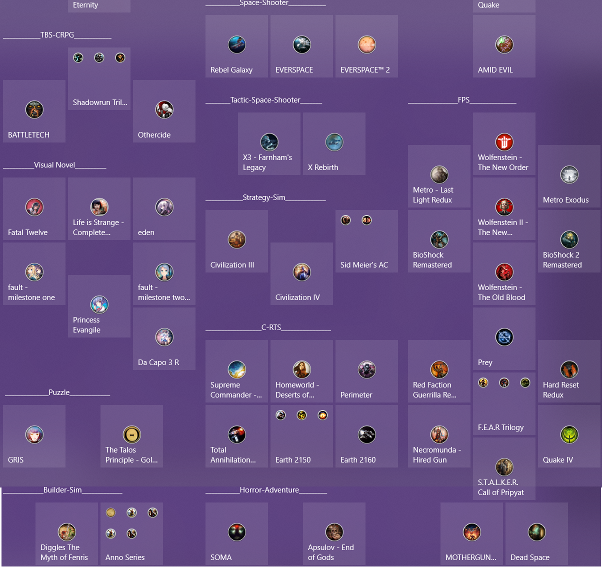Launch the Civilization IV tile
The width and height of the screenshot is (602, 567).
(301, 273)
